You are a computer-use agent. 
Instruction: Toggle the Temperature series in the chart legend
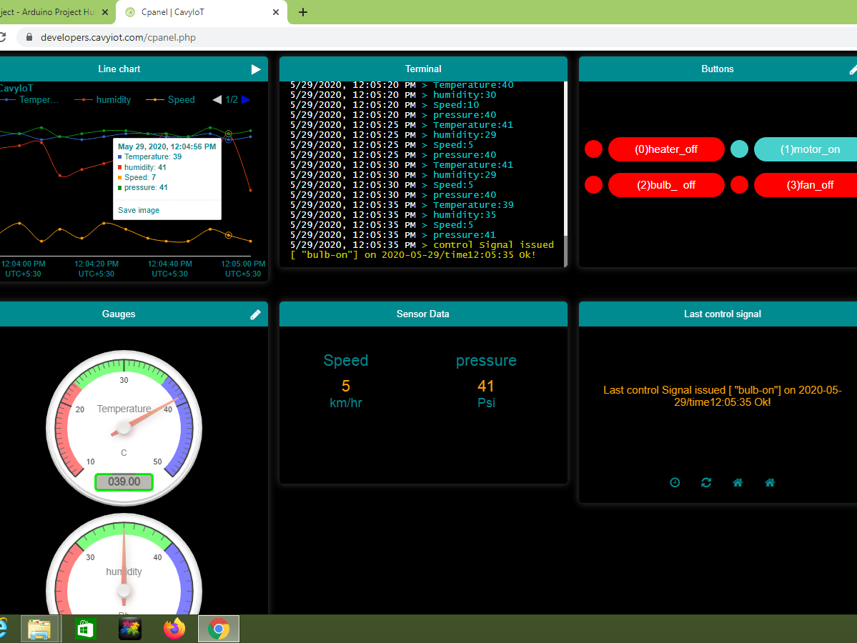[x=39, y=99]
